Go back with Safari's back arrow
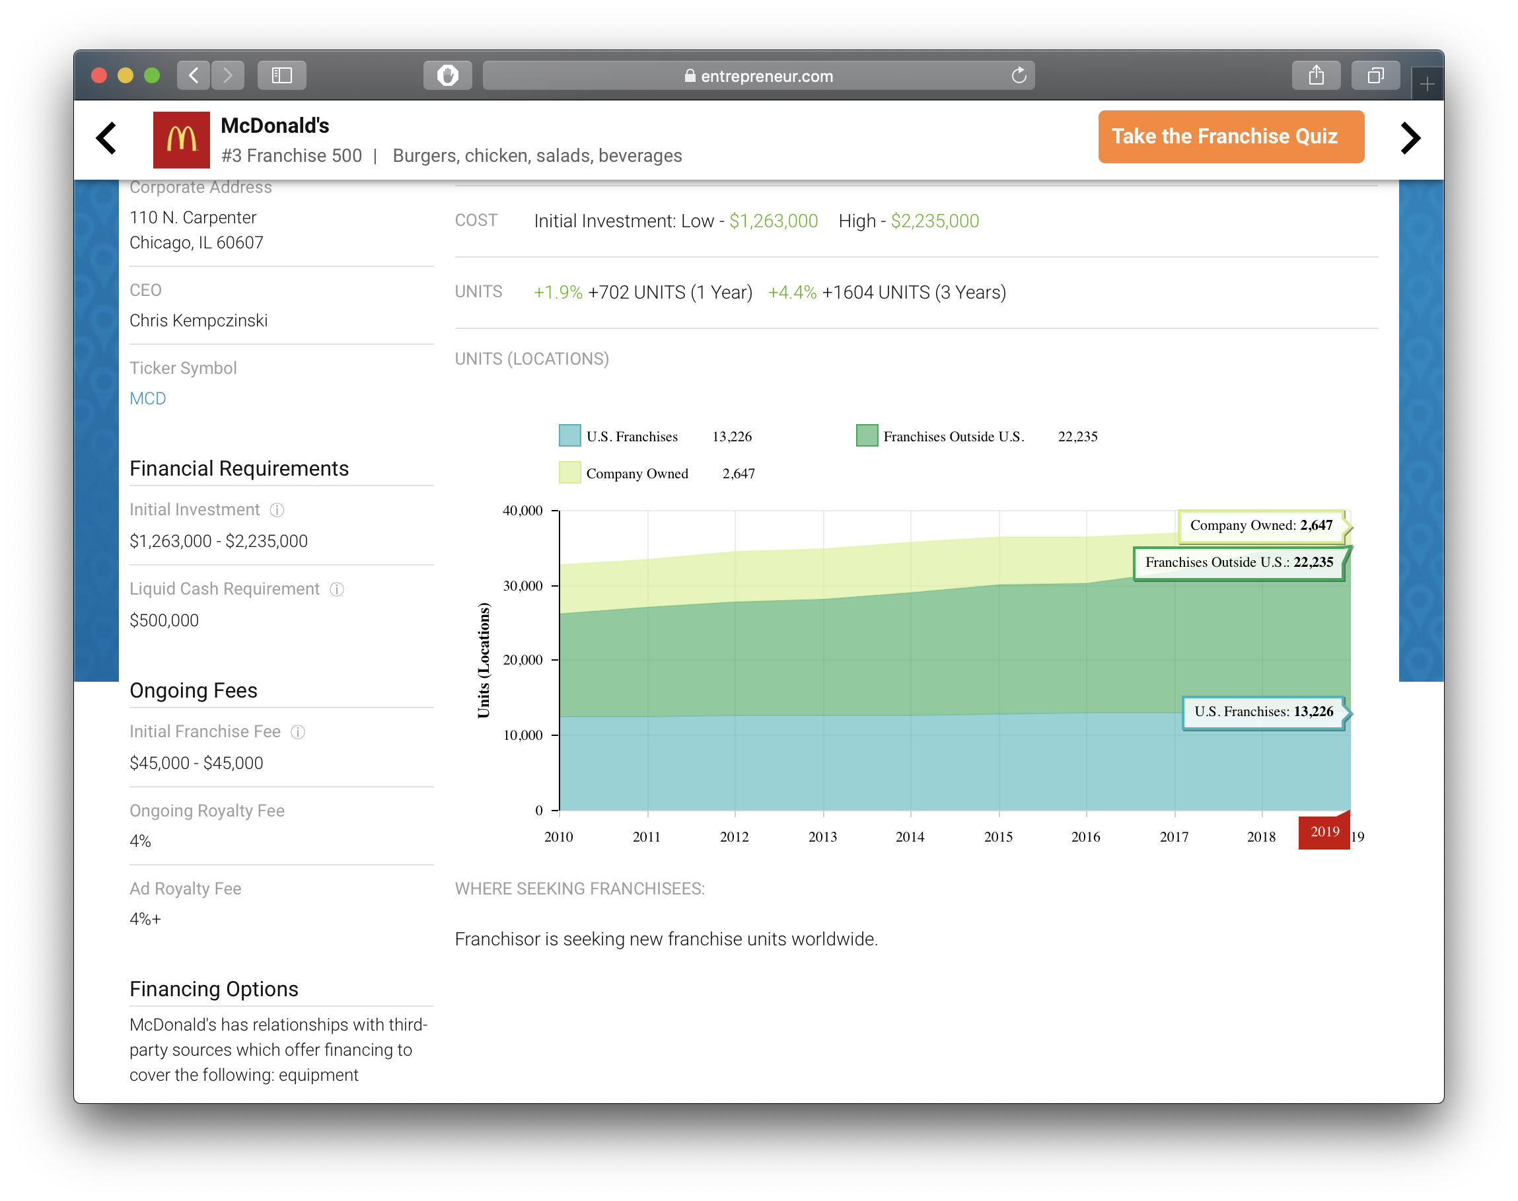Screen dimensions: 1518x1201 click(x=194, y=75)
